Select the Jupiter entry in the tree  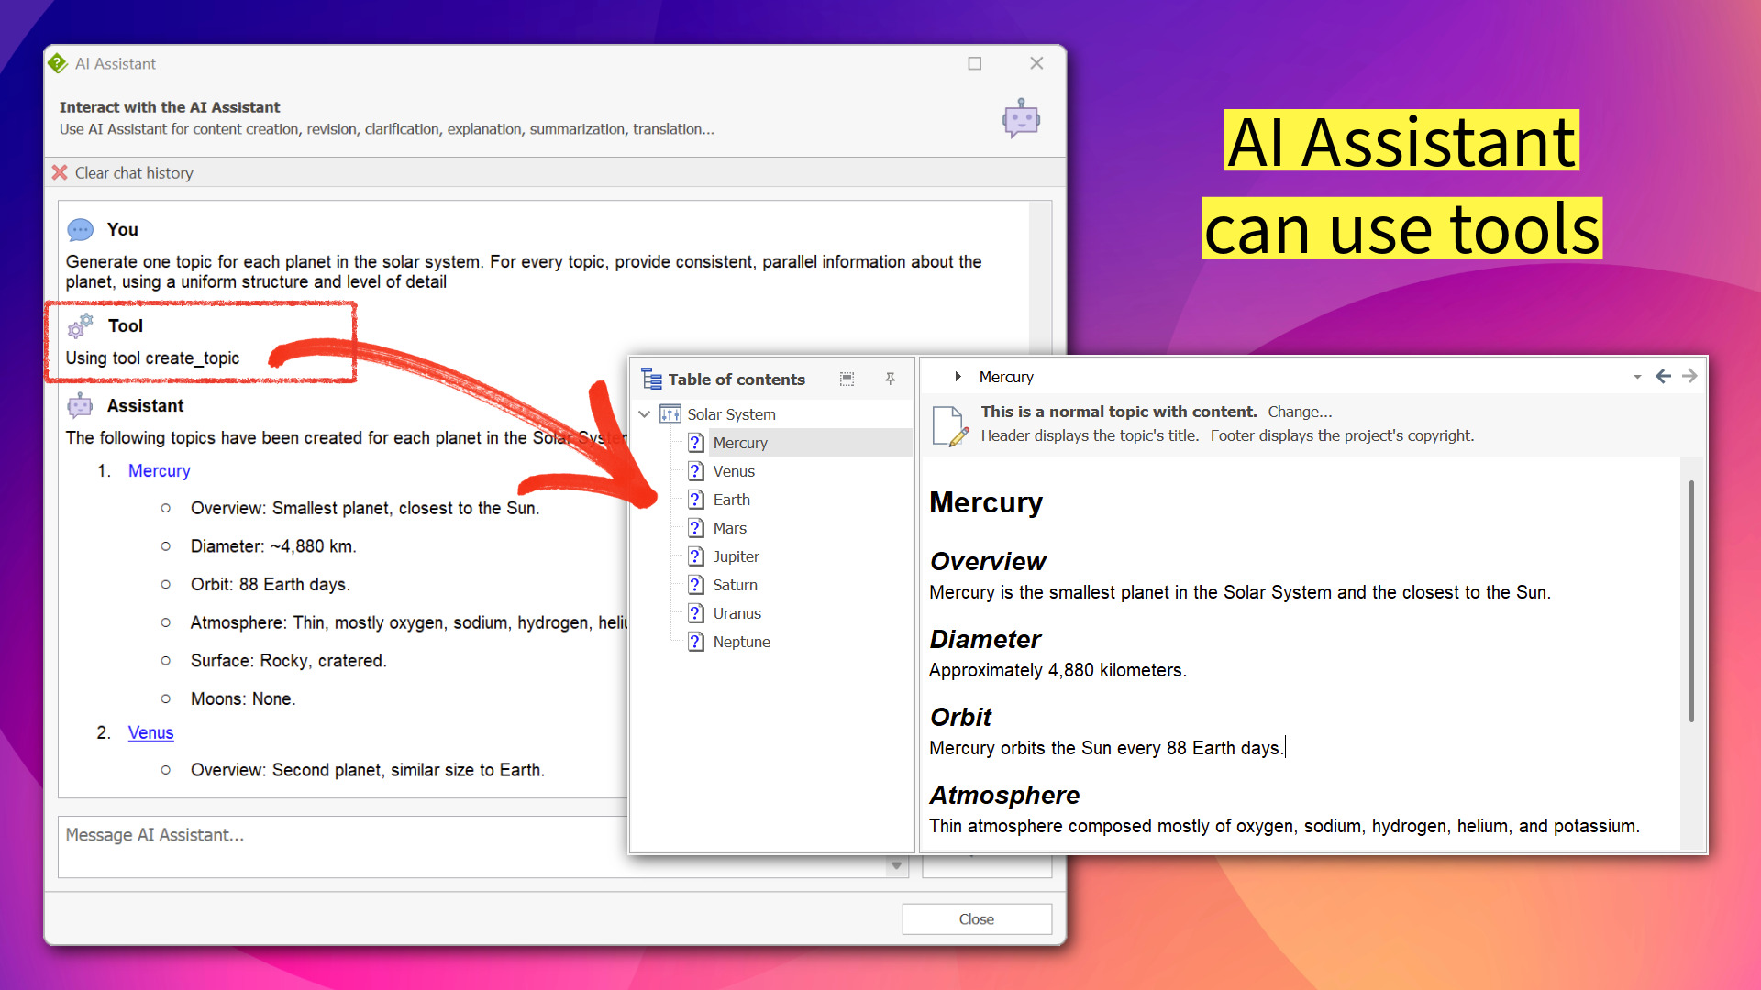(737, 556)
